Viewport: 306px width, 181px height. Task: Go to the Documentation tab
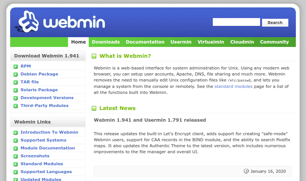click(x=145, y=42)
